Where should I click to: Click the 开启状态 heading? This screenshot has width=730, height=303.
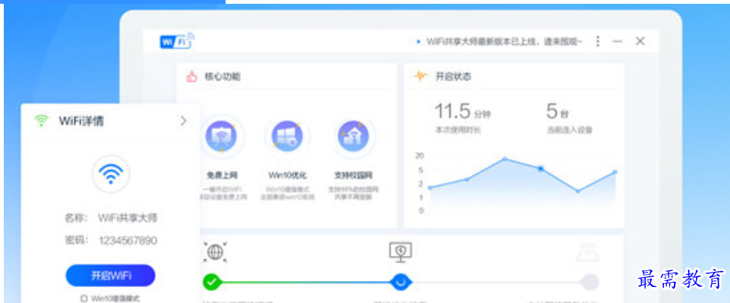tap(453, 77)
